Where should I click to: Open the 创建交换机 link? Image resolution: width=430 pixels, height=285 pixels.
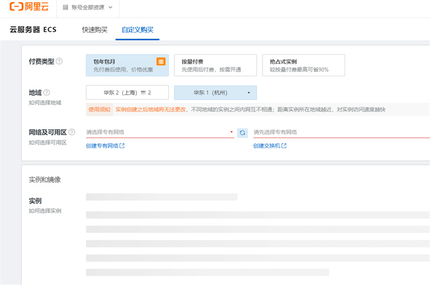point(270,146)
